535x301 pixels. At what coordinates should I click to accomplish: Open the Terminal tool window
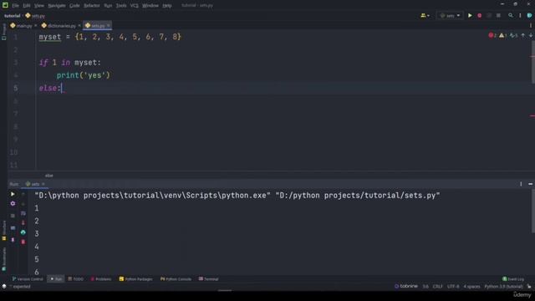208,278
